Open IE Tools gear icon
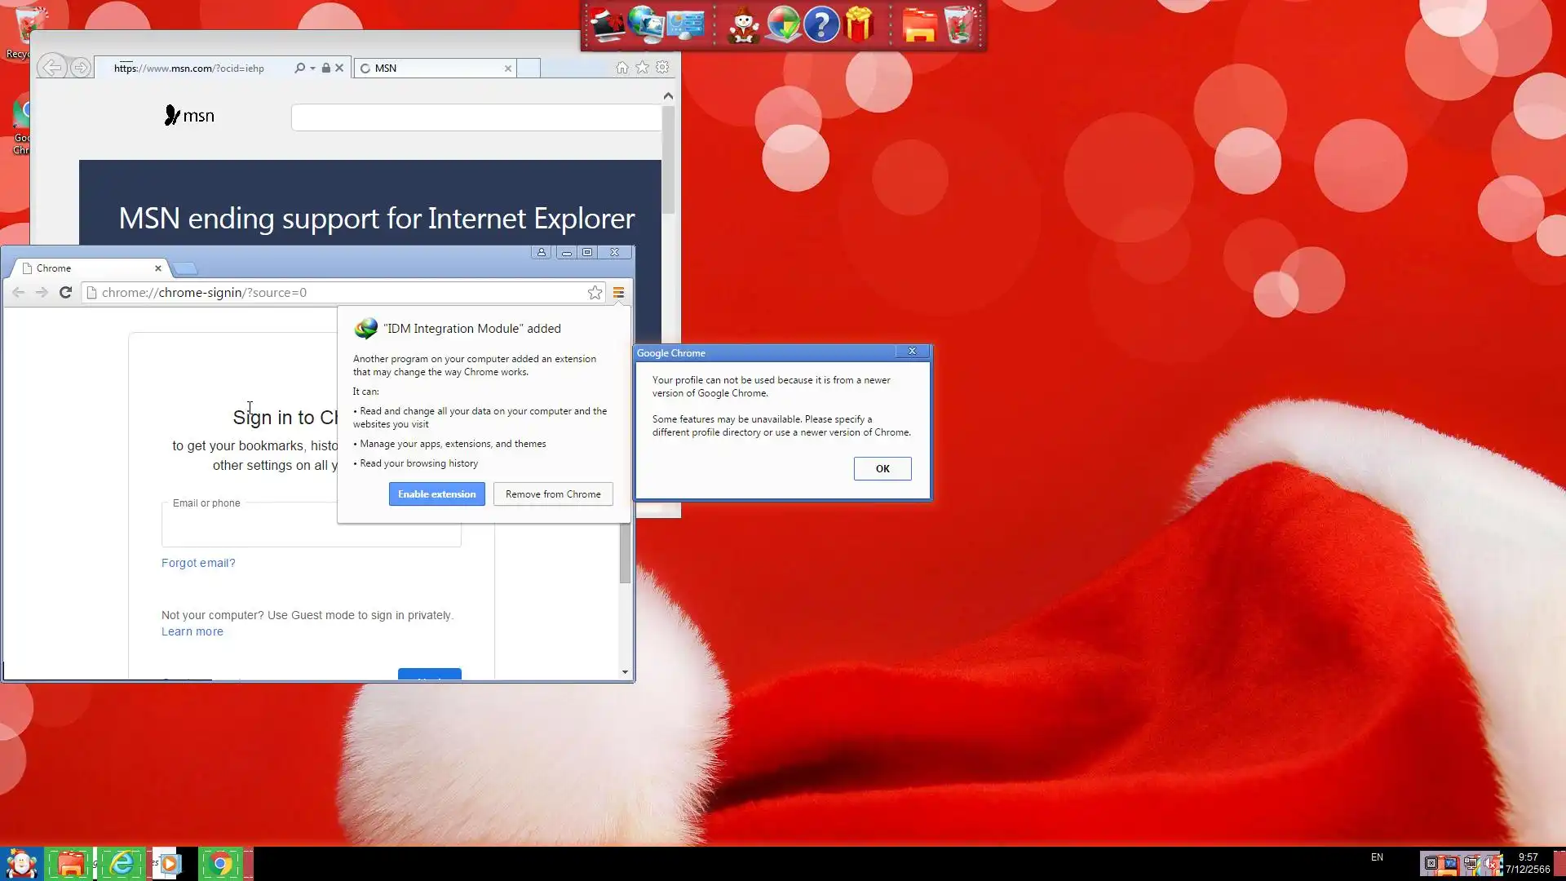 click(662, 68)
